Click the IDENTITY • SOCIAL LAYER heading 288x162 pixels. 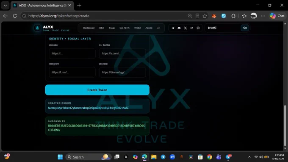pos(69,39)
